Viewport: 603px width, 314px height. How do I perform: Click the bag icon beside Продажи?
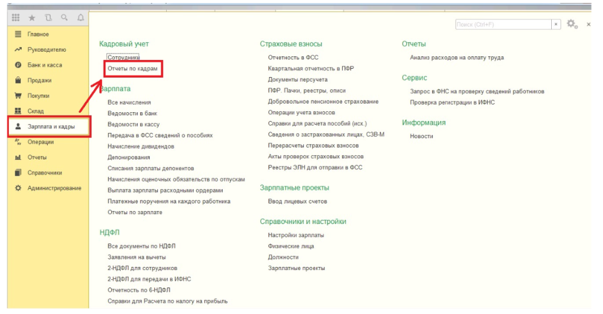pos(18,80)
